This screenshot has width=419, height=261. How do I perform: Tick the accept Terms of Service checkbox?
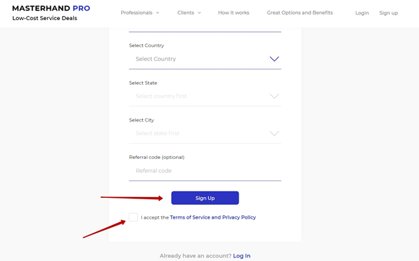point(134,217)
